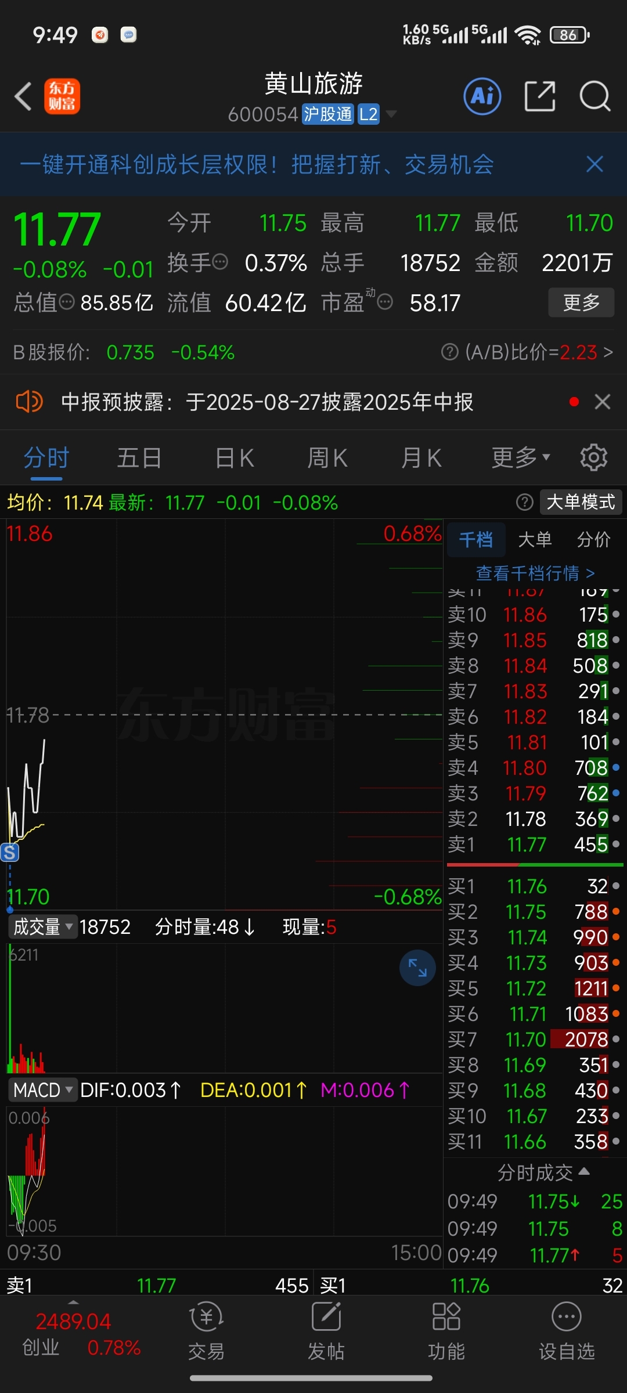Tap the 设自选 add-watchlist icon
Image resolution: width=627 pixels, height=1393 pixels.
coord(567,1331)
